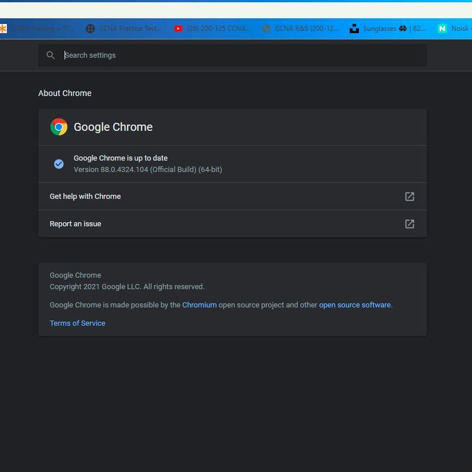Open the YouTube 200-125 CCNA bookmark
Screen dimensions: 472x472
212,29
